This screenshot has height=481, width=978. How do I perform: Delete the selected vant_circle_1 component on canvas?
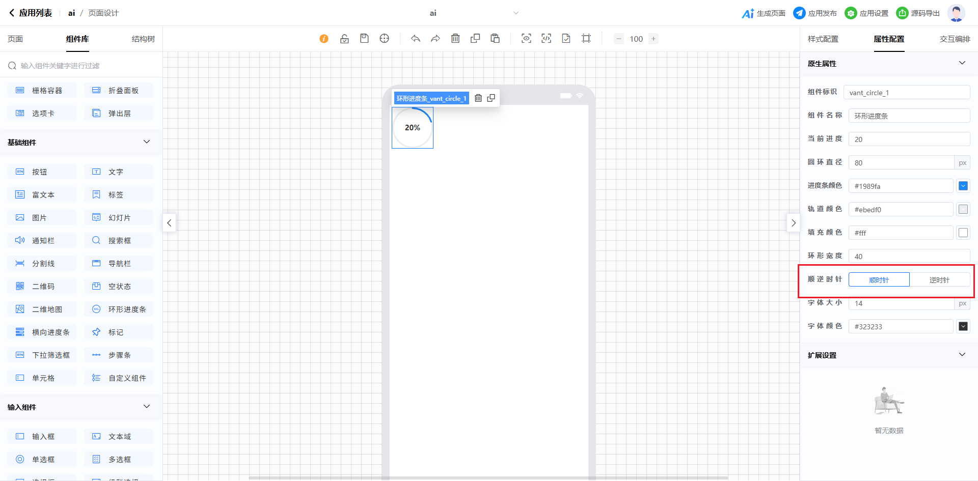pyautogui.click(x=478, y=98)
